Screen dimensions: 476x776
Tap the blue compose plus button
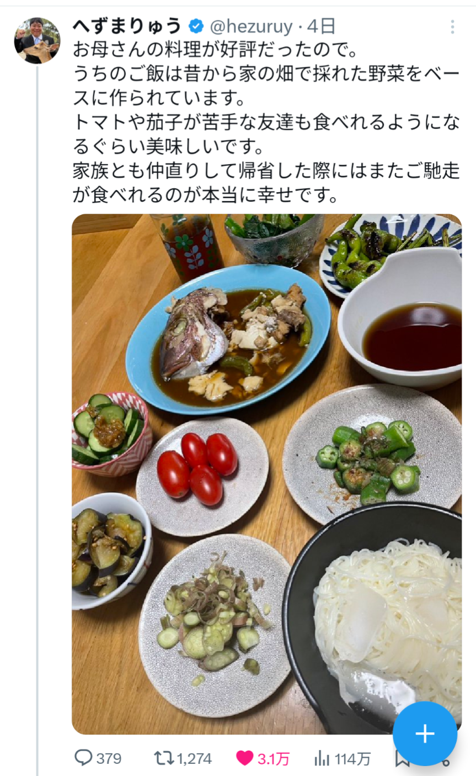pyautogui.click(x=425, y=733)
